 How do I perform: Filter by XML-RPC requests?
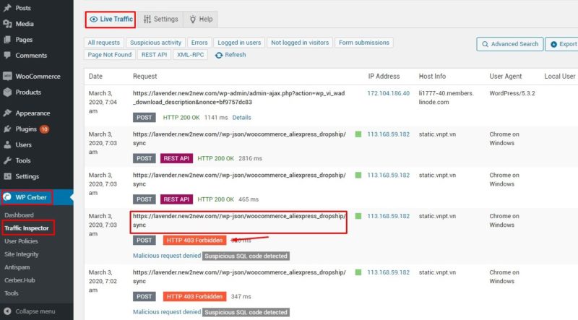(x=190, y=55)
